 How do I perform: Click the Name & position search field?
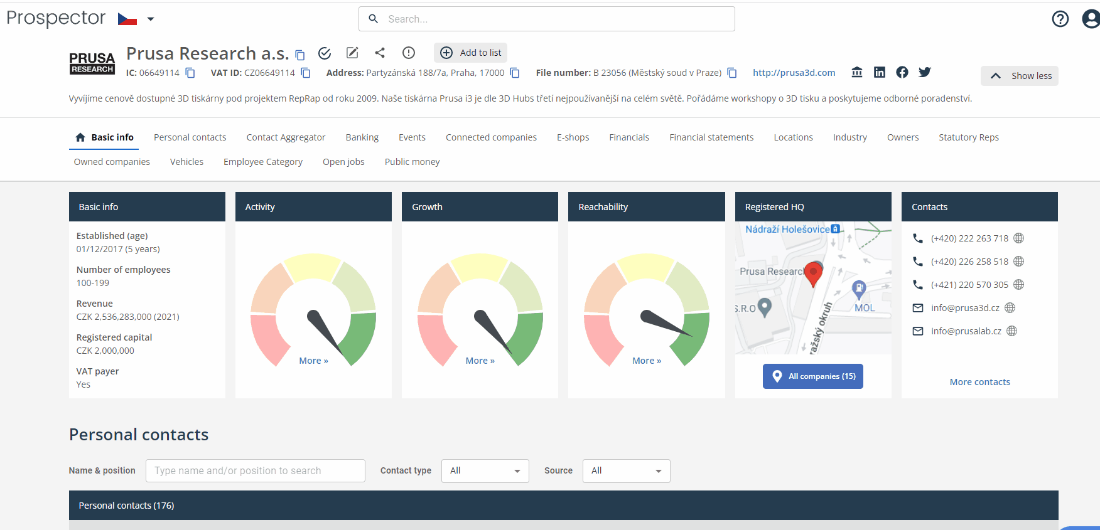point(256,471)
